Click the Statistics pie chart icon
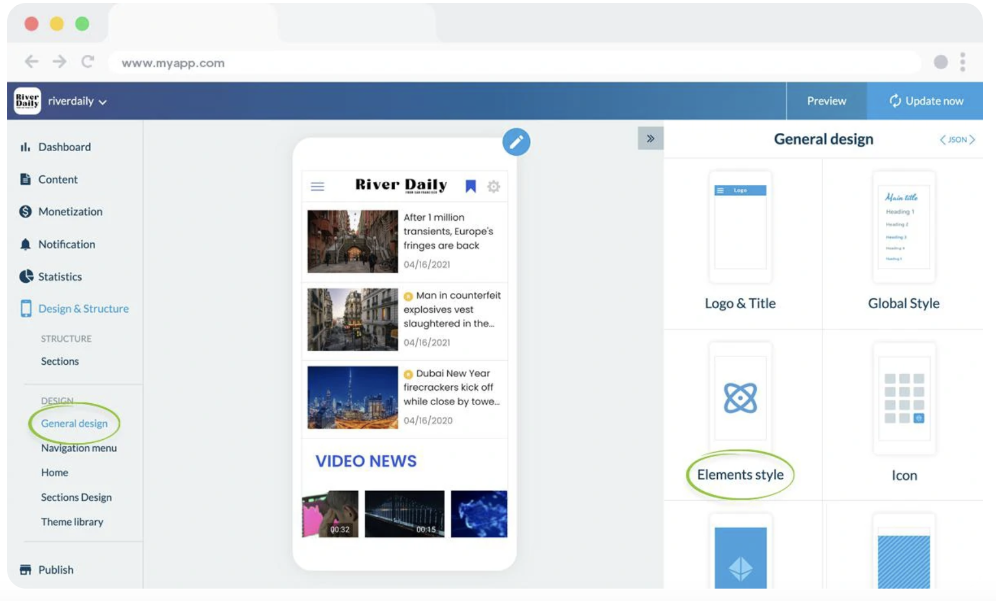 [x=26, y=276]
